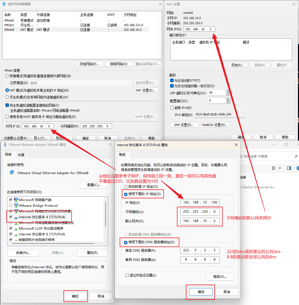Click the search magnifier in Network Connections
This screenshot has width=299, height=305.
click(x=296, y=156)
